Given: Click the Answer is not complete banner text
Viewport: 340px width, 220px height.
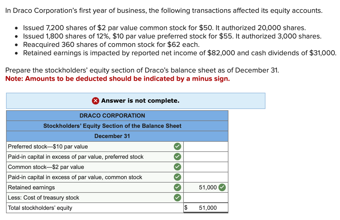Looking at the screenshot, I should click(x=140, y=101).
